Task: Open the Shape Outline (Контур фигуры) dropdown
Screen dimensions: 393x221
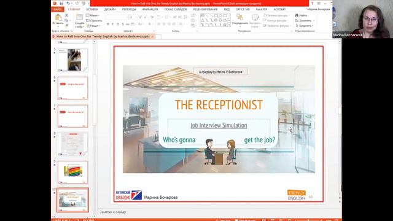Action: pos(276,20)
